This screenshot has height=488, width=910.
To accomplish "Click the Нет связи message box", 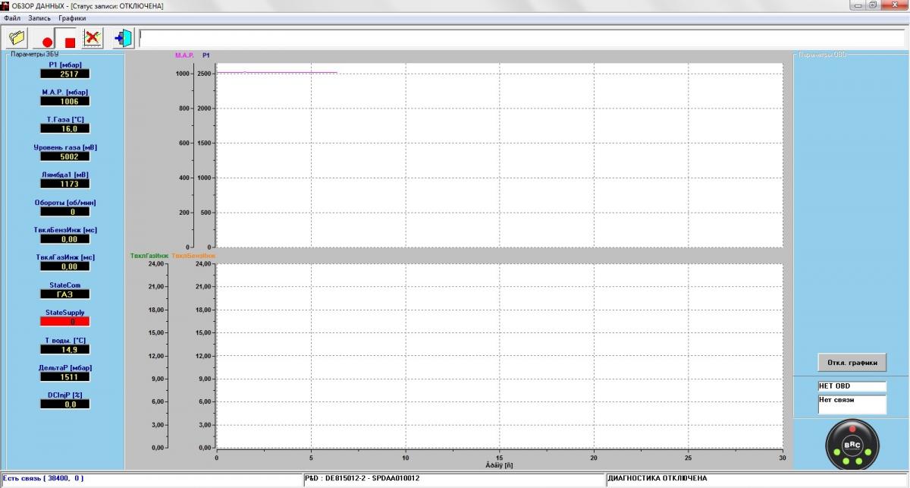I will [x=852, y=404].
